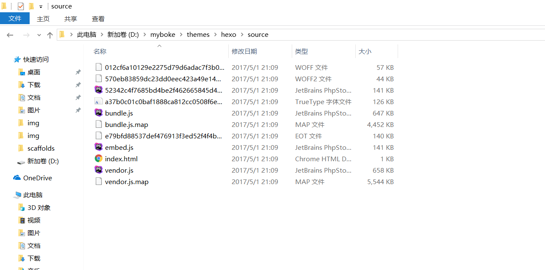Image resolution: width=545 pixels, height=270 pixels.
Task: Switch to the 查看 ribbon tab
Action: (98, 19)
